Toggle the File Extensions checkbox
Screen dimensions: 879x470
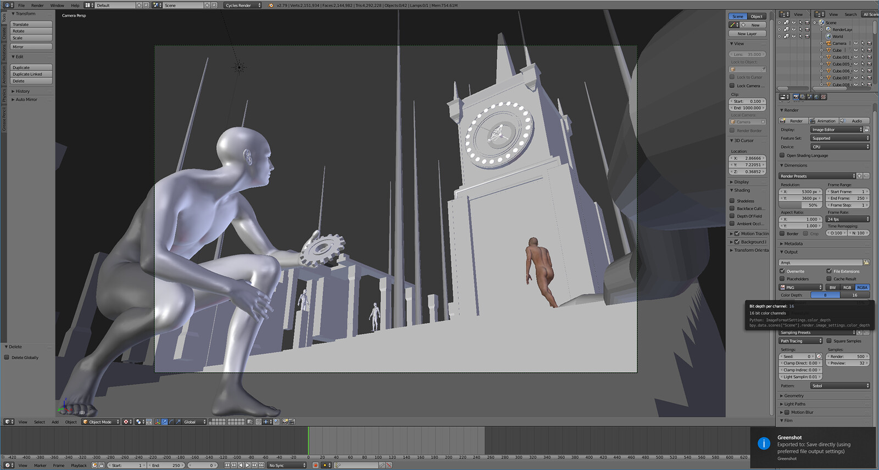pos(829,271)
